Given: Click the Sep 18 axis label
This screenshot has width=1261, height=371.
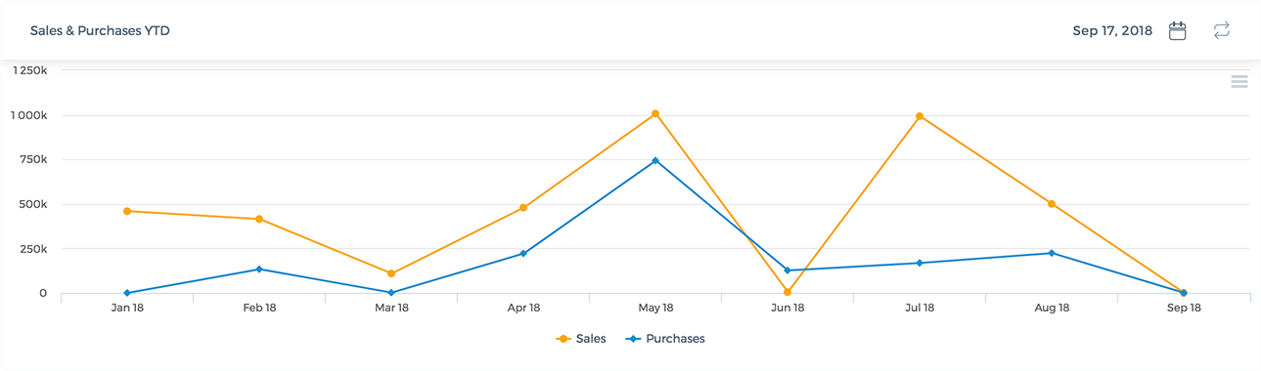Looking at the screenshot, I should tap(1184, 309).
